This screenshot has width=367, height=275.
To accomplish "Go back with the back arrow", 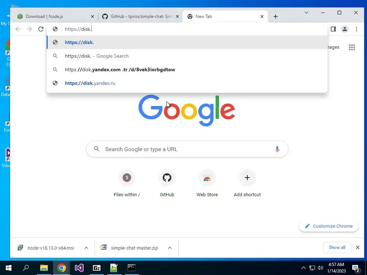I will (x=18, y=29).
